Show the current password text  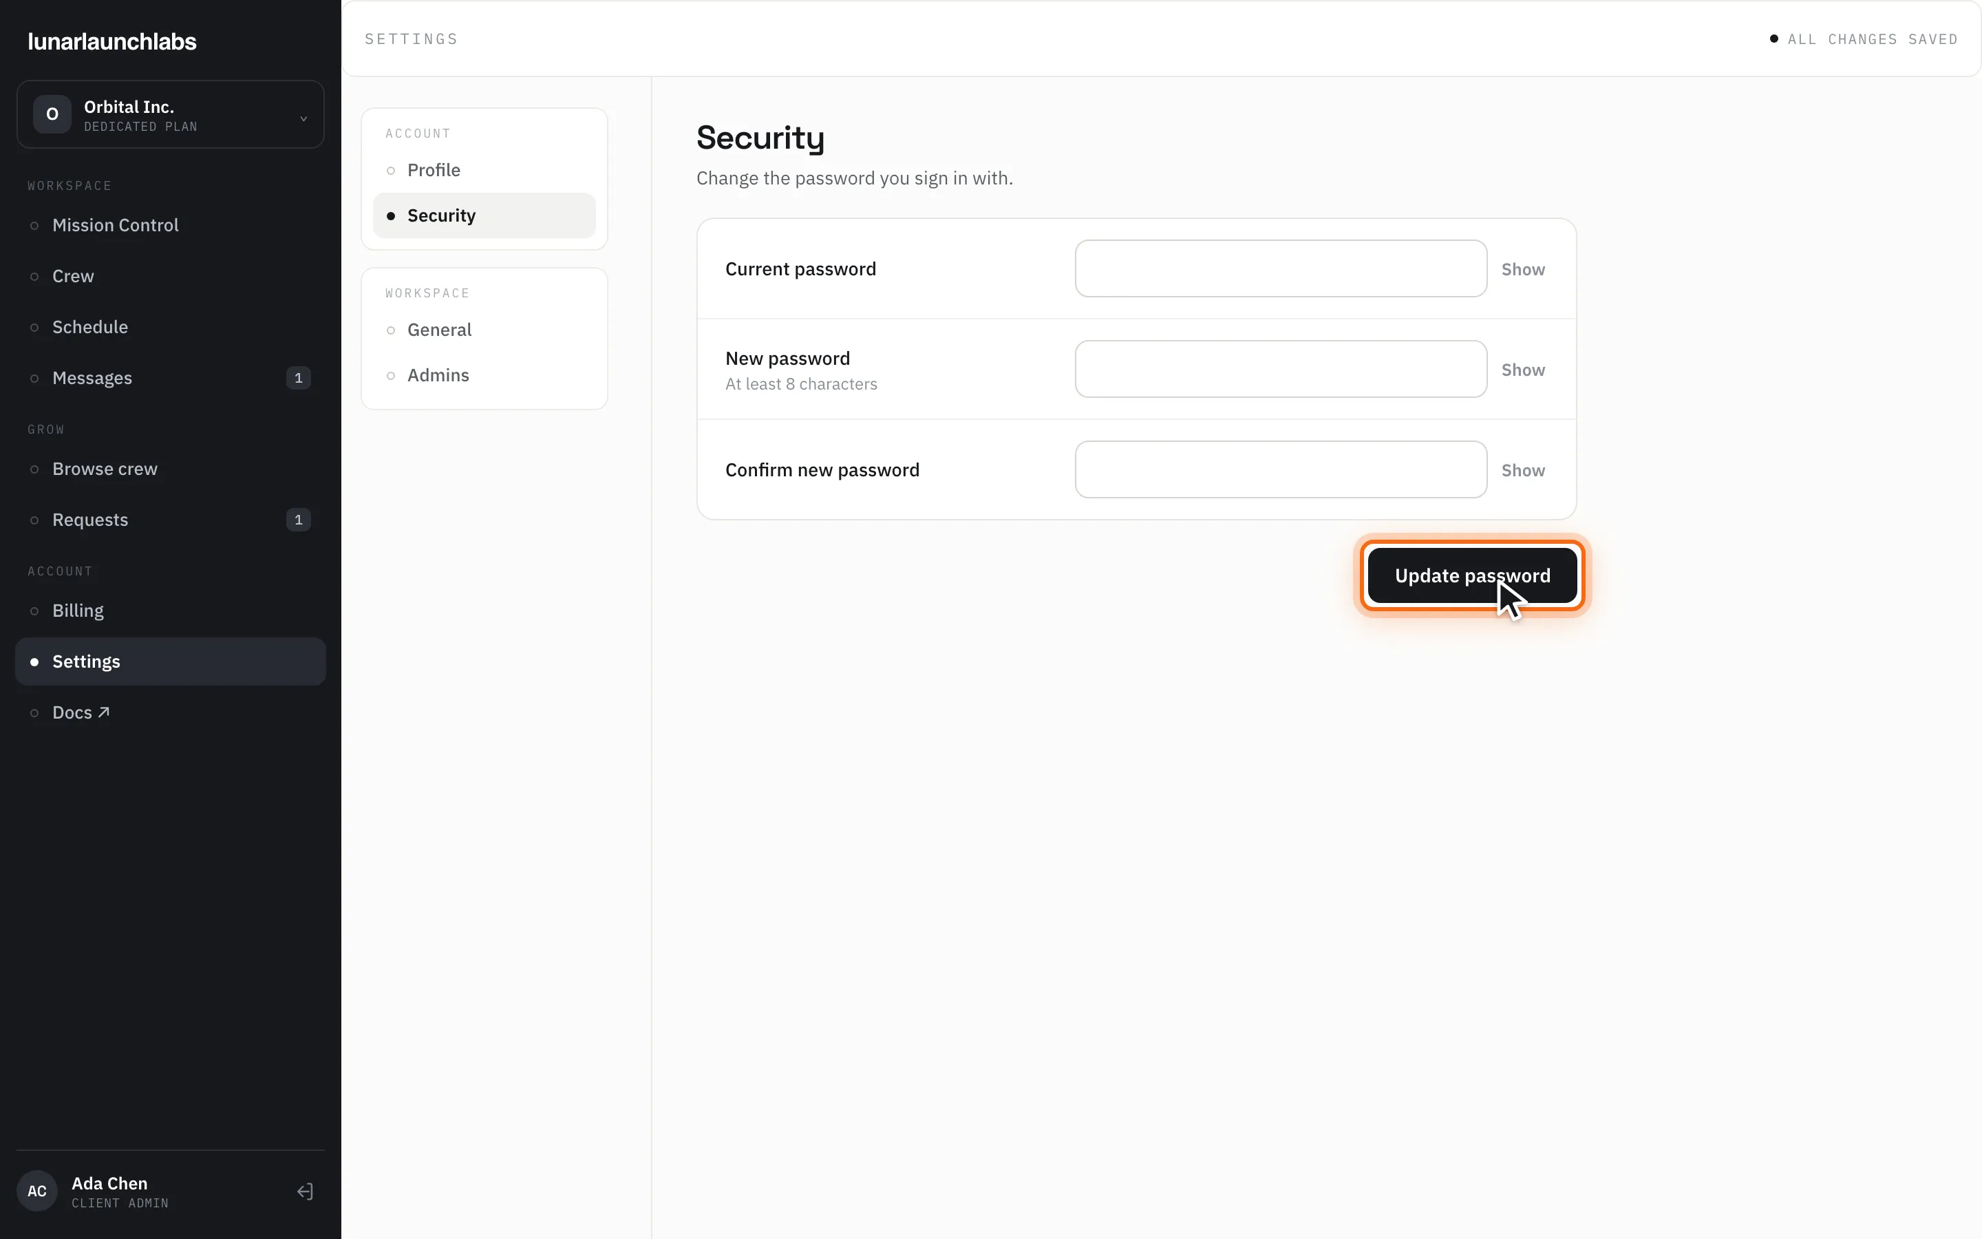pos(1522,270)
